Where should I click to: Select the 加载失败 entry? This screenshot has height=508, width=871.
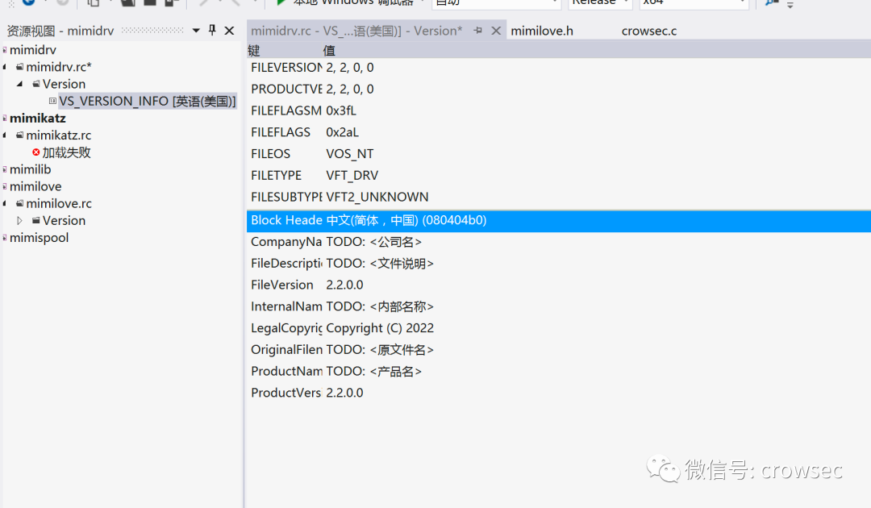point(66,152)
